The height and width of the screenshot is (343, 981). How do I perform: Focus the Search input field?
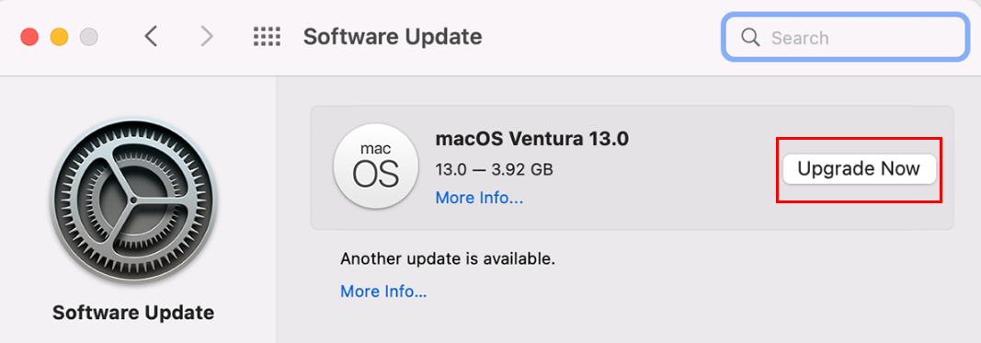(x=844, y=38)
